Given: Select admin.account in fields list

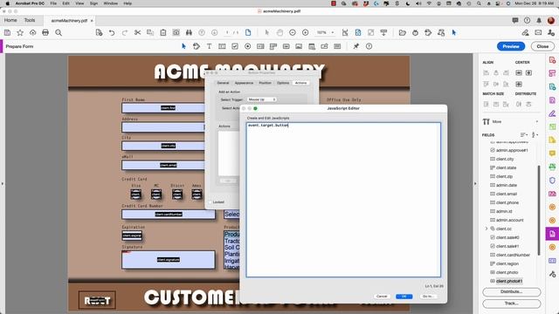Looking at the screenshot, I should point(510,220).
